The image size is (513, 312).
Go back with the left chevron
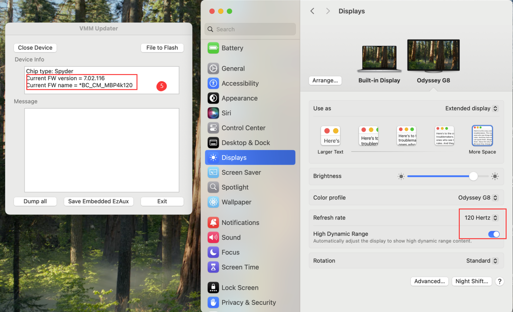pyautogui.click(x=312, y=11)
